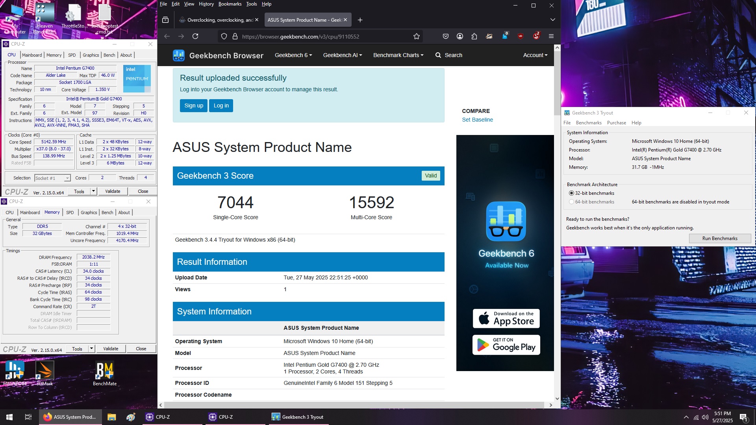Open File Explorer from taskbar
The height and width of the screenshot is (425, 756).
[112, 417]
